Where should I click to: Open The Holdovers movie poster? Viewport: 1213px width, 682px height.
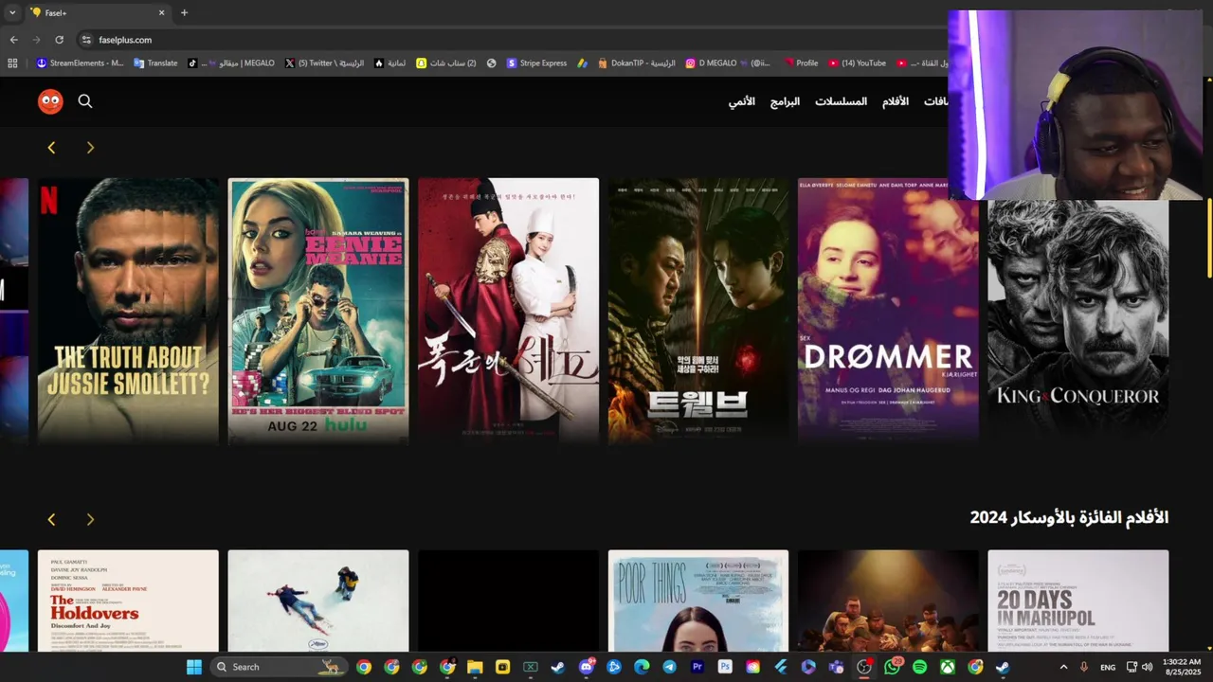click(x=128, y=601)
